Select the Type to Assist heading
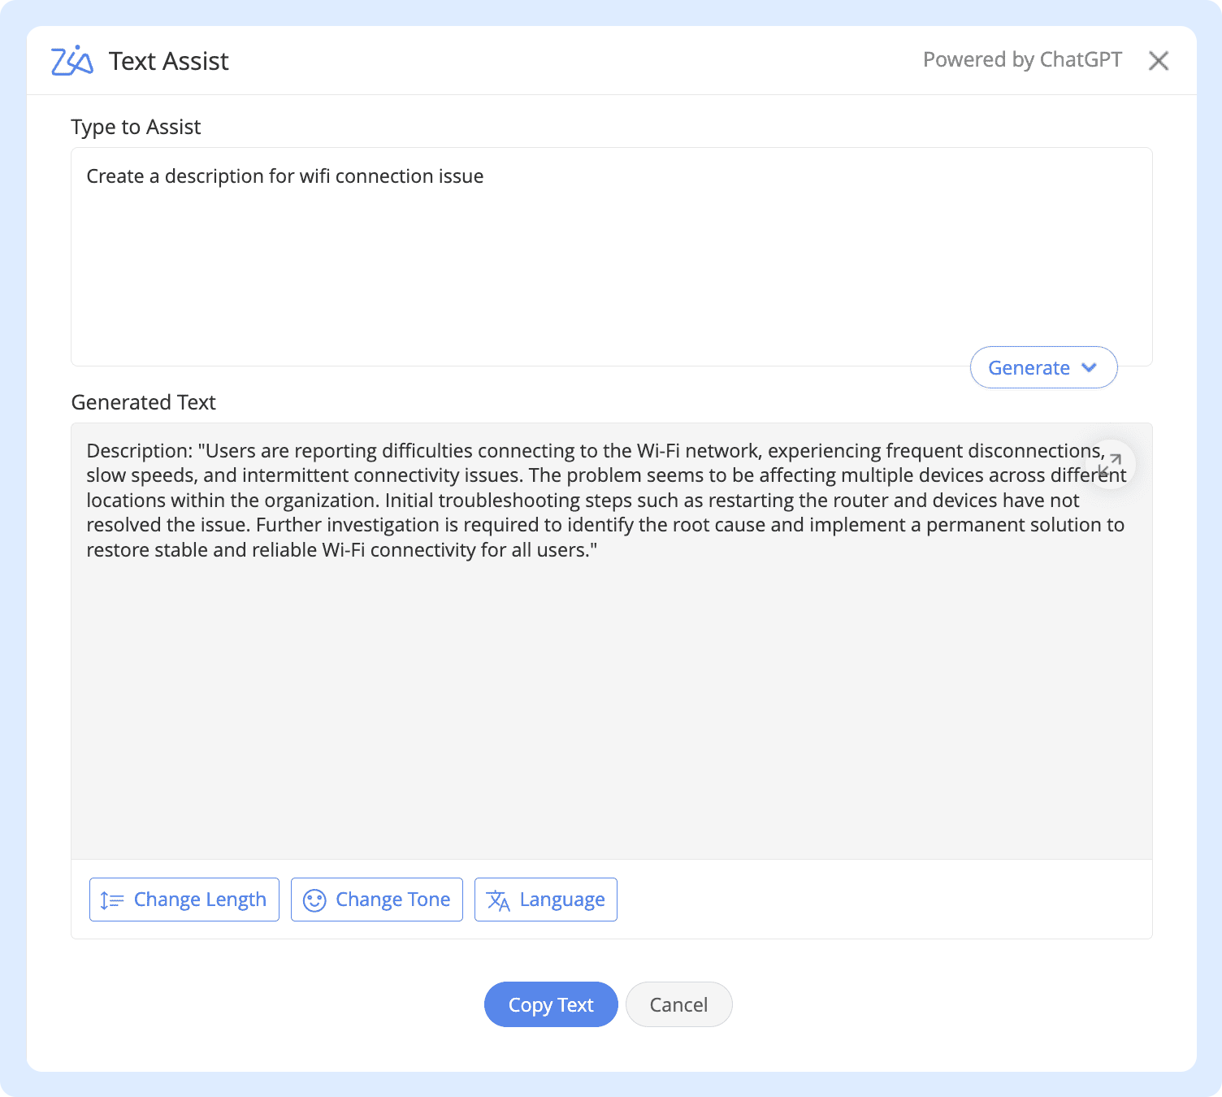The width and height of the screenshot is (1222, 1097). 136,127
